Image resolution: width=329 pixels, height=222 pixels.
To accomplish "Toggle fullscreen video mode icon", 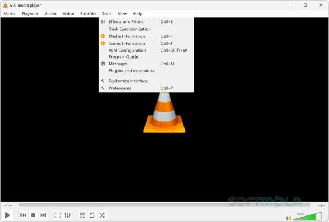I will pyautogui.click(x=58, y=215).
